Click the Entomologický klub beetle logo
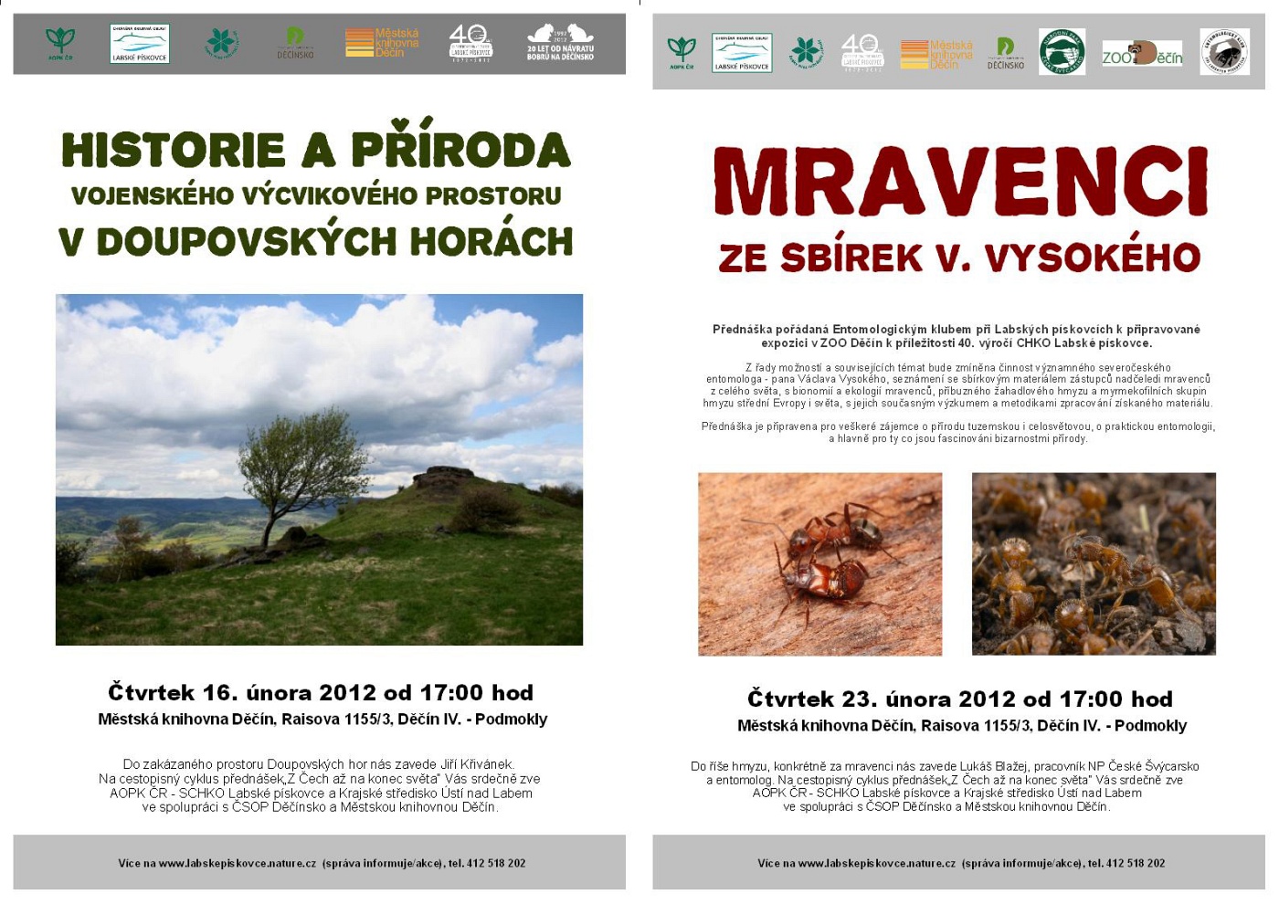Image resolution: width=1279 pixels, height=904 pixels. pyautogui.click(x=1224, y=52)
